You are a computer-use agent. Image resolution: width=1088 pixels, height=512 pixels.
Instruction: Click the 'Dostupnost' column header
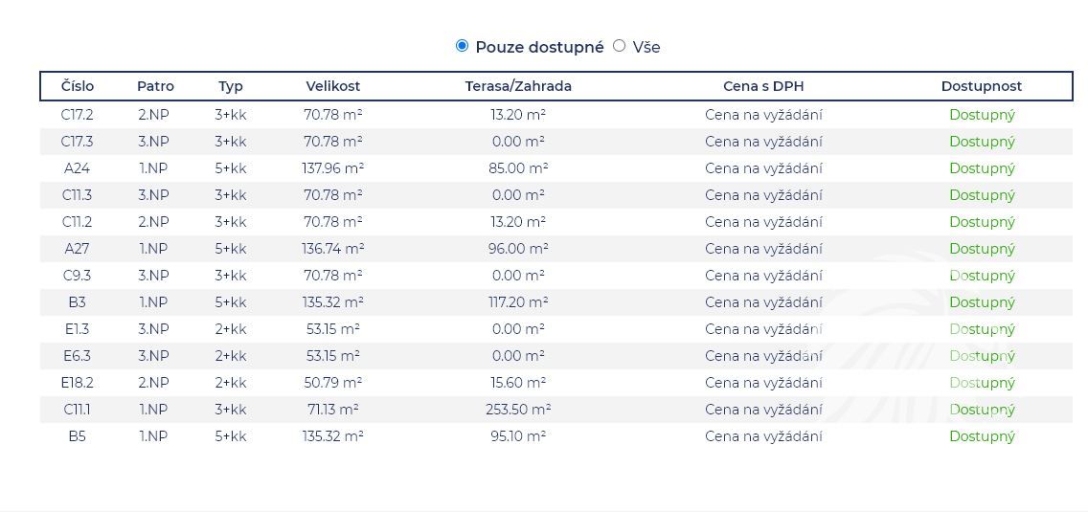pos(981,86)
